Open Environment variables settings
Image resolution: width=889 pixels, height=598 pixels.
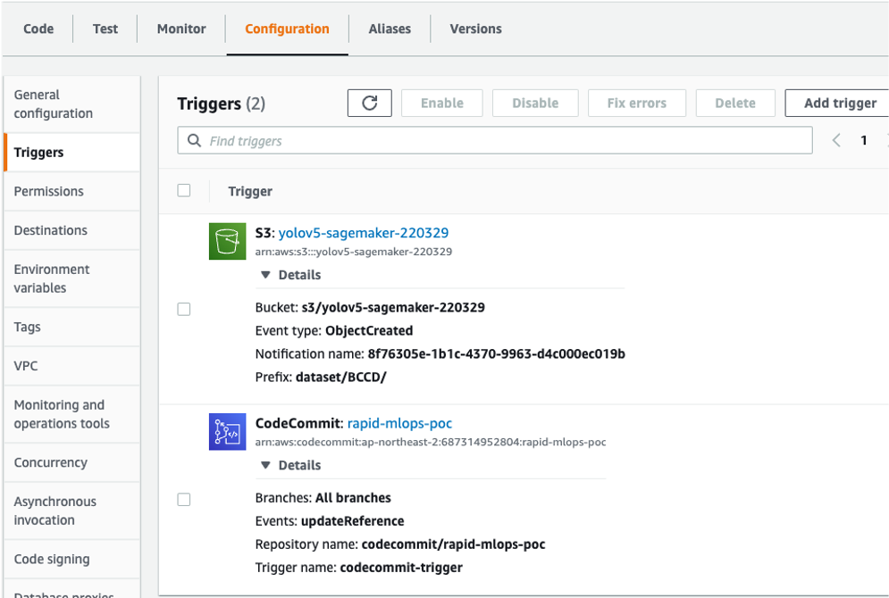click(x=71, y=278)
